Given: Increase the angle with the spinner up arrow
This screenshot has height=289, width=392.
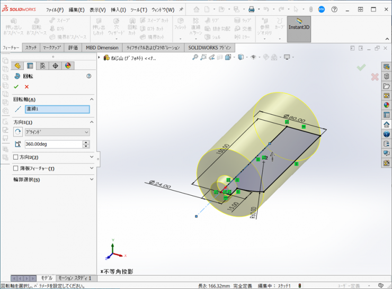Looking at the screenshot, I should 86,142.
